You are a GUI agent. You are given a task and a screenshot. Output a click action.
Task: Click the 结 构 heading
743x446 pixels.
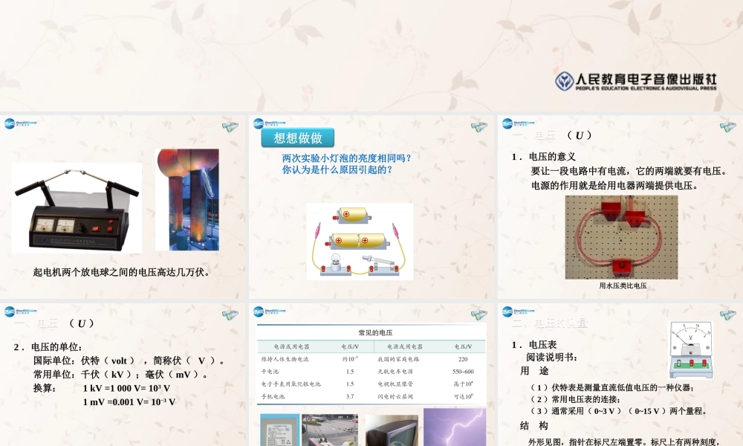[534, 426]
